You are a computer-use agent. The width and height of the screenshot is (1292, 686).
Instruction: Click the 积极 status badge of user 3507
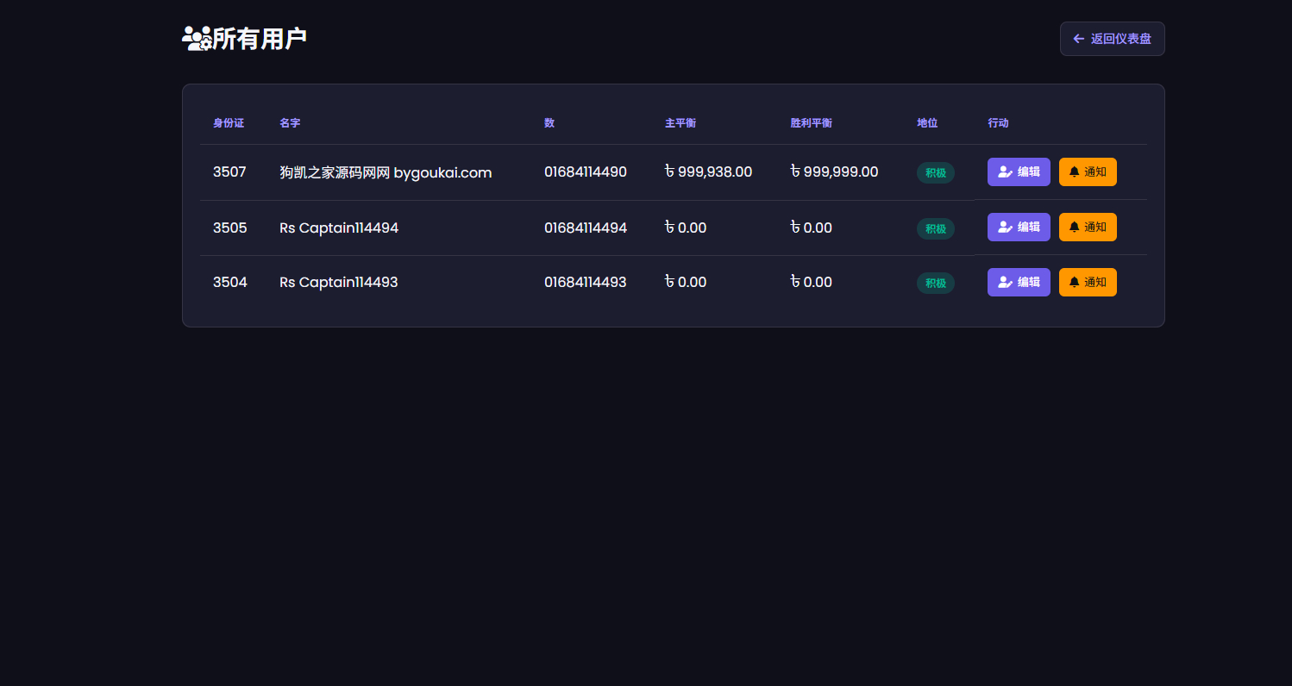pos(935,173)
